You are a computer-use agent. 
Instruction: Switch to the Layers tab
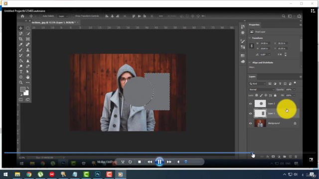coord(252,77)
